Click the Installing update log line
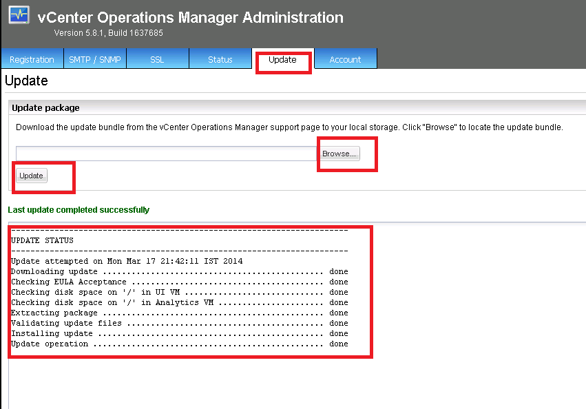The height and width of the screenshot is (409, 586). click(179, 334)
